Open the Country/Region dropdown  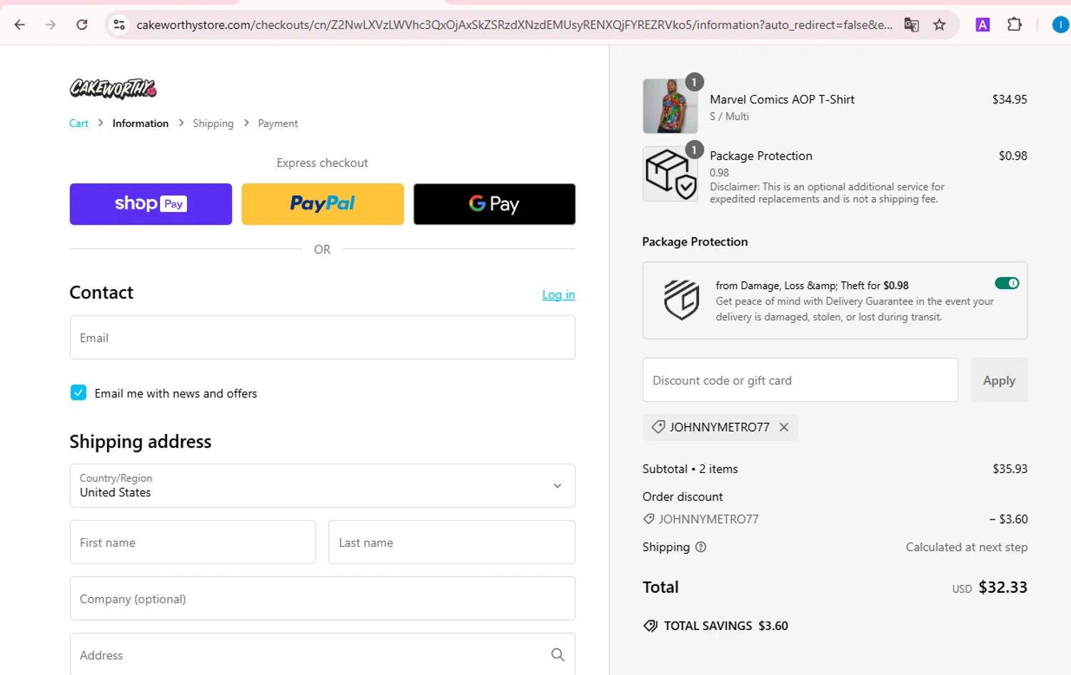point(323,486)
